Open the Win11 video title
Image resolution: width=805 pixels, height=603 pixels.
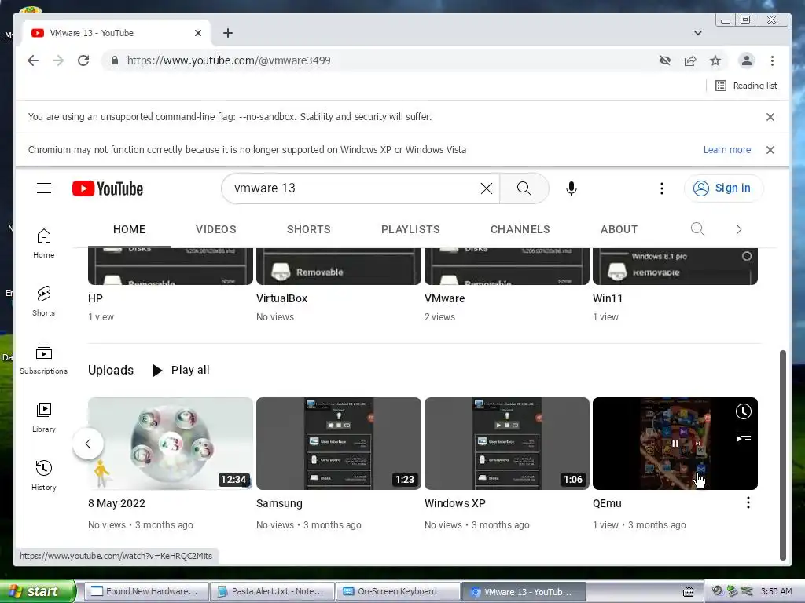(608, 298)
